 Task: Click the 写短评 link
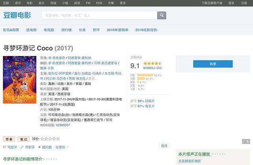coord(12,147)
